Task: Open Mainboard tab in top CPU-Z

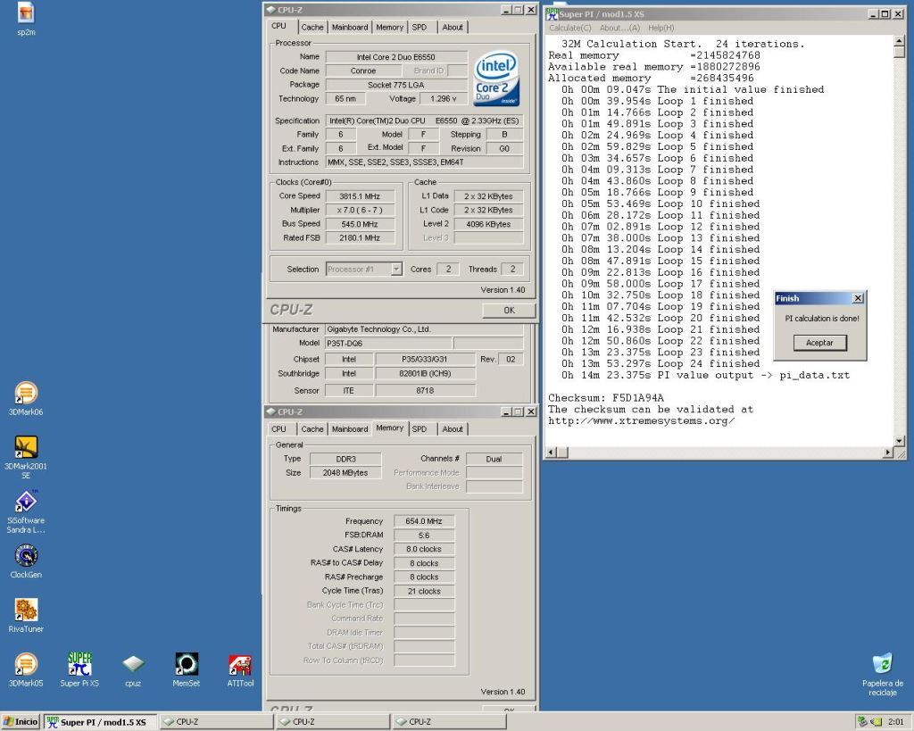Action: 350,28
